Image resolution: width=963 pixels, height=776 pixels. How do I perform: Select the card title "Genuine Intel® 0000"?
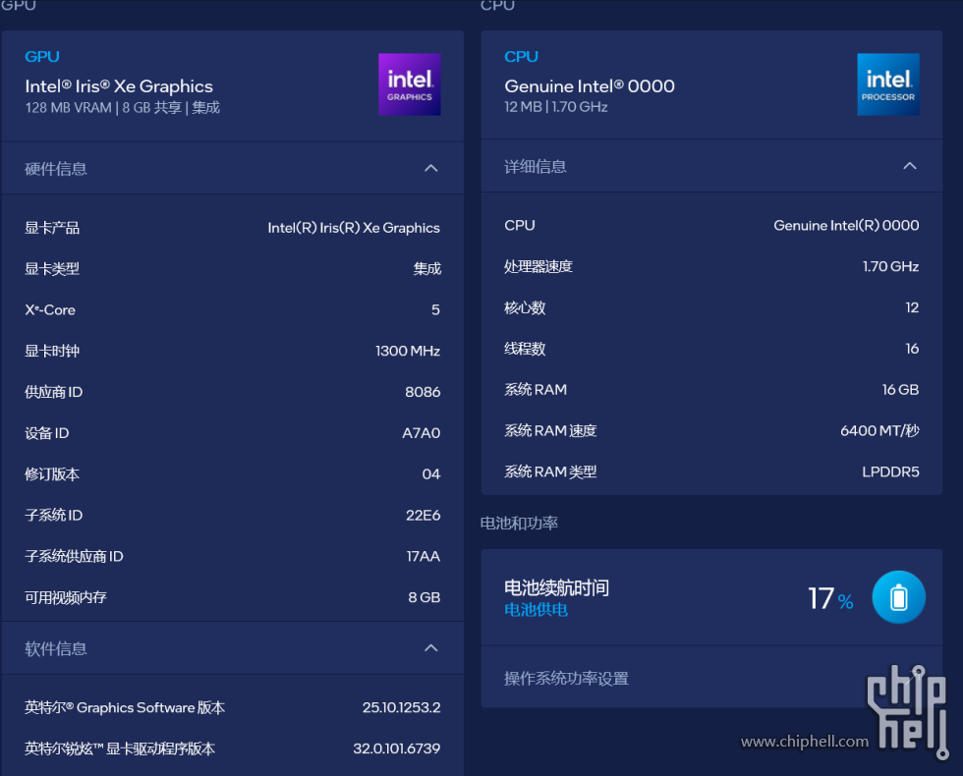point(590,86)
